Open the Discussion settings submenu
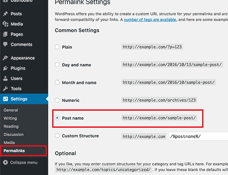The height and width of the screenshot is (175, 228). (14, 134)
